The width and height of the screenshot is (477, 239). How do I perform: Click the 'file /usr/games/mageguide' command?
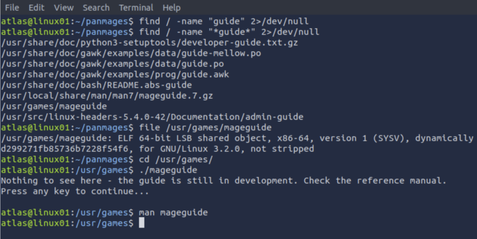[205, 127]
